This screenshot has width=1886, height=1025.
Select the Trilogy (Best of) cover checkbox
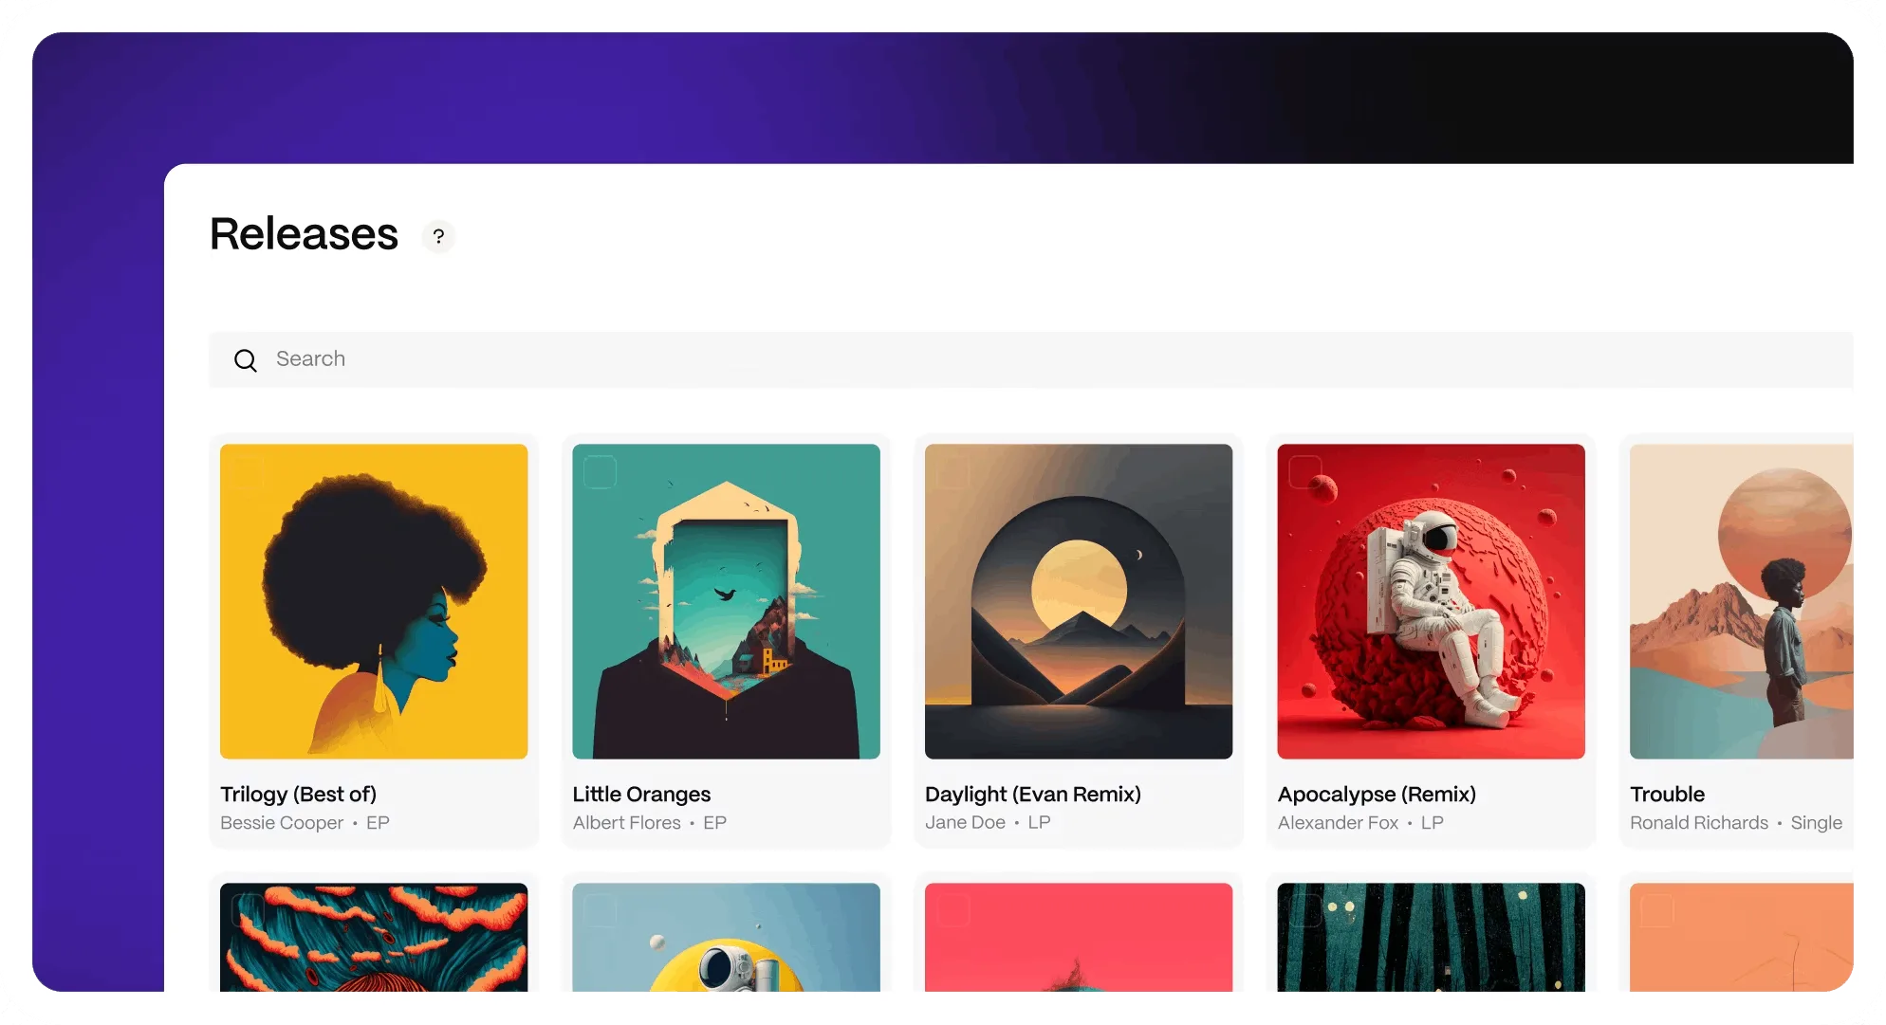(x=248, y=472)
